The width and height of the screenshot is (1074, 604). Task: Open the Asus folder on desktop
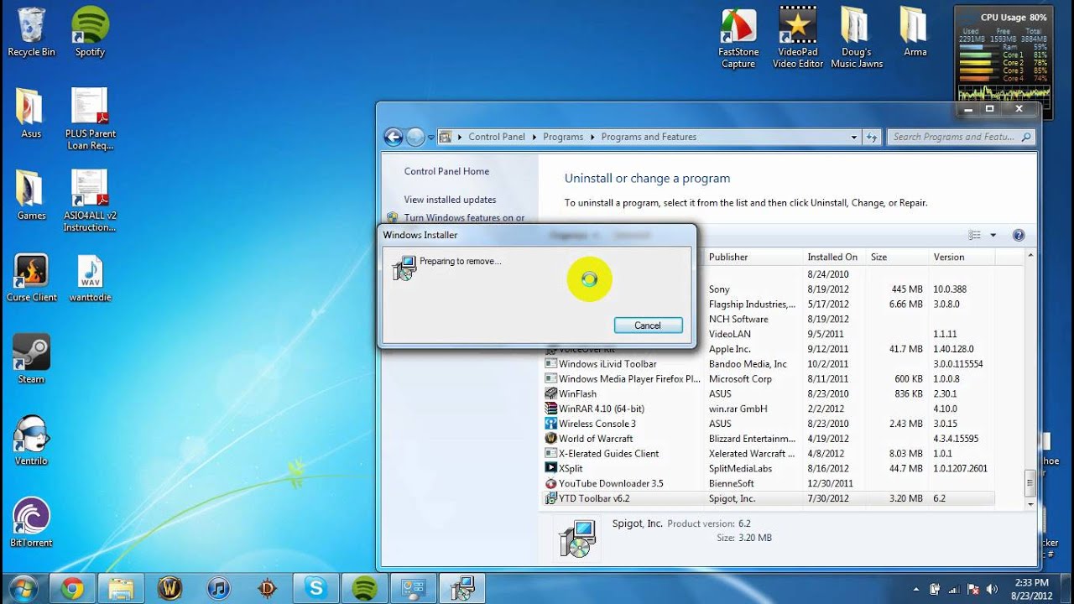pos(31,113)
